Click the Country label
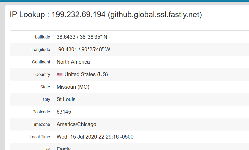This screenshot has width=249, height=150. [x=43, y=74]
